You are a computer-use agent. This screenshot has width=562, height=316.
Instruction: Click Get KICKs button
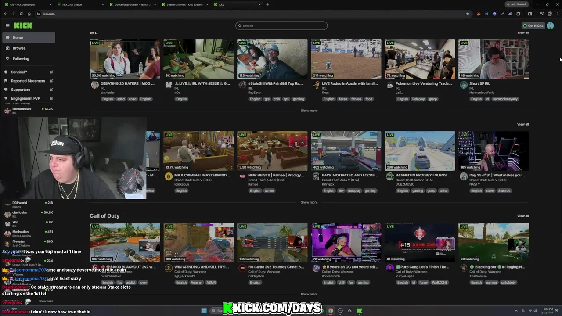click(x=533, y=25)
